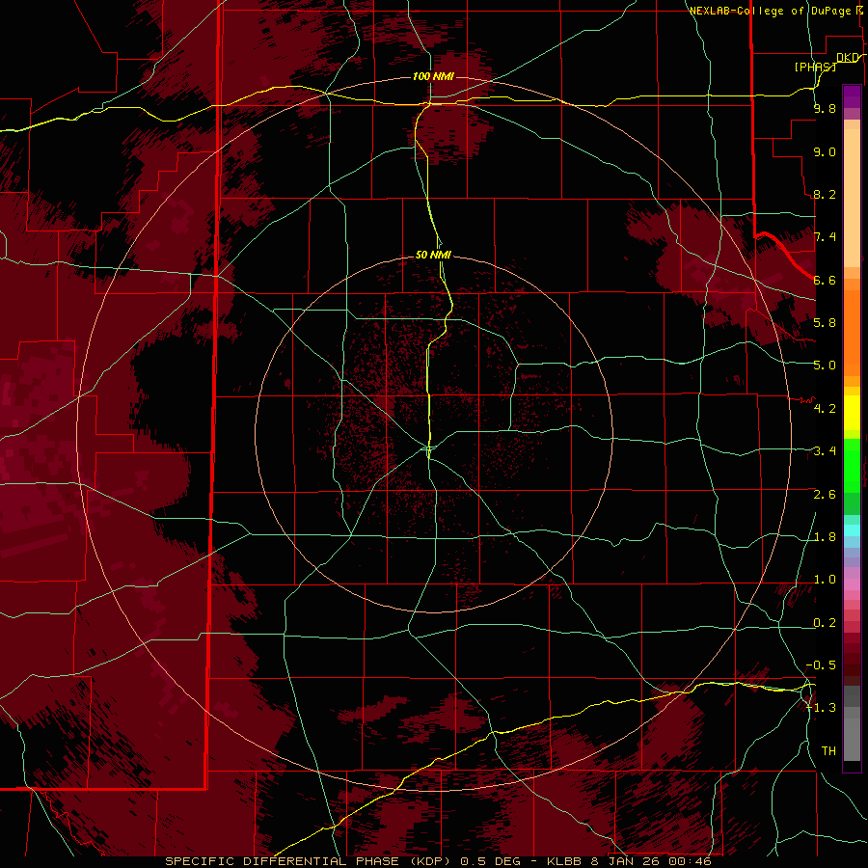868x868 pixels.
Task: Click the 5.0 value on color scale
Action: click(825, 366)
